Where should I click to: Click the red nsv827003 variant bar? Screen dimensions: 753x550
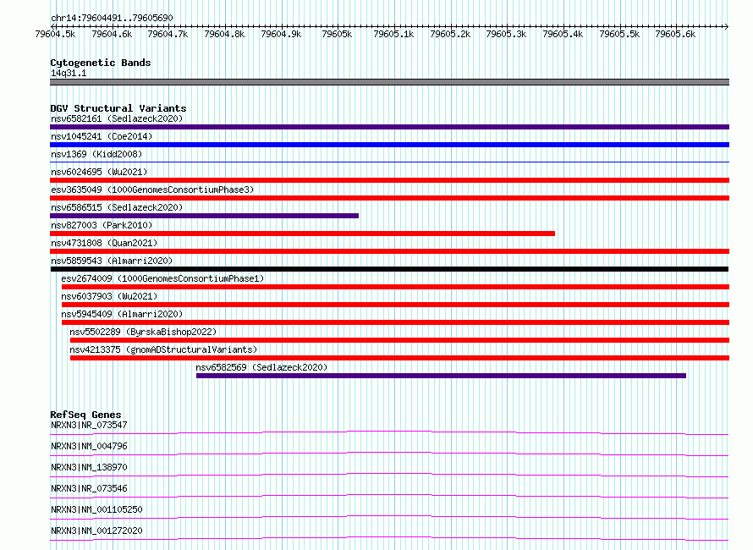pos(303,234)
